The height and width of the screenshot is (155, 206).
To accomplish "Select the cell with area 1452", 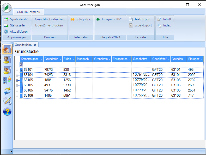I will point(69,90).
